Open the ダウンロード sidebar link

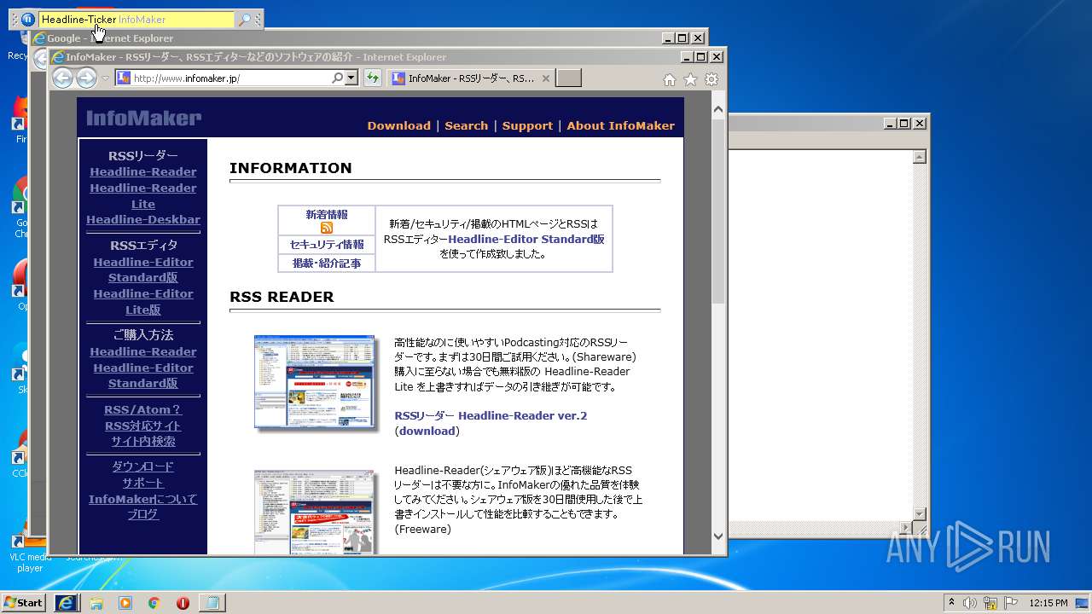143,466
